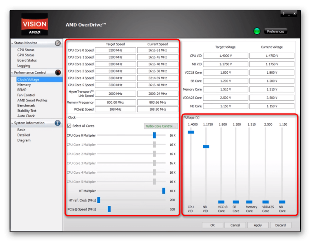Toggle the Select All Cores checkbox

(x=69, y=125)
